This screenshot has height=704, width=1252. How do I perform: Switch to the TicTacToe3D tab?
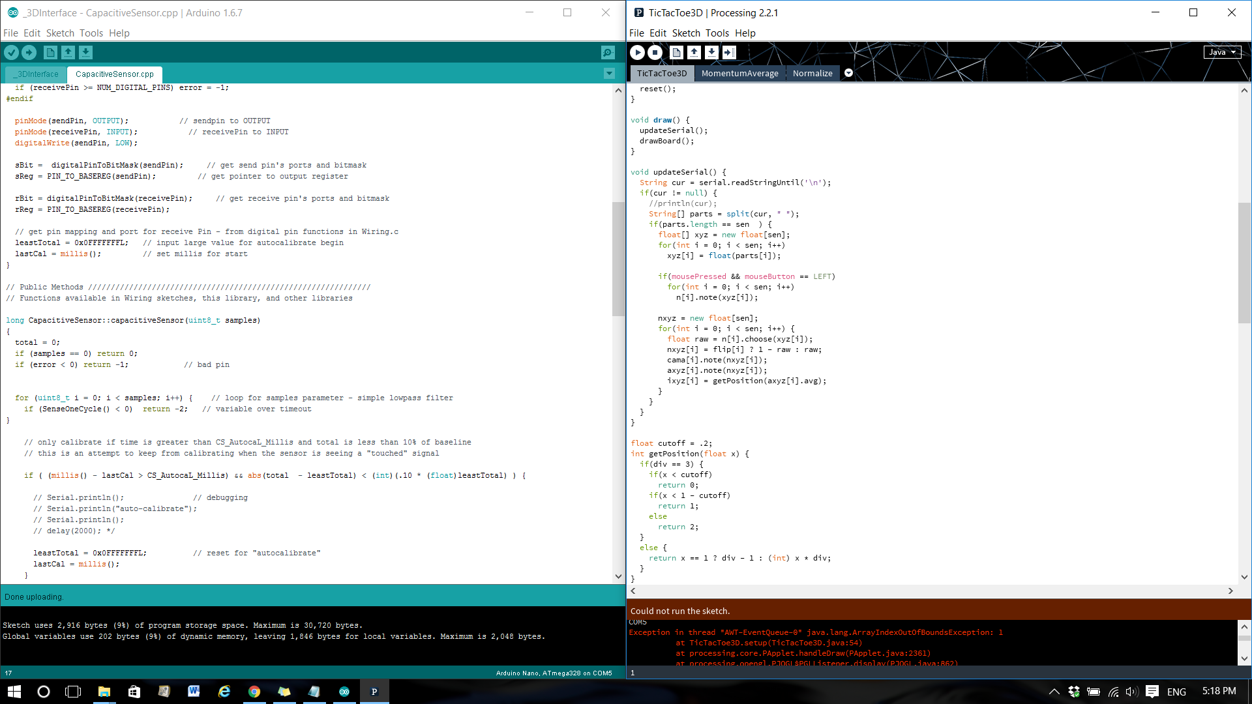[x=661, y=74]
